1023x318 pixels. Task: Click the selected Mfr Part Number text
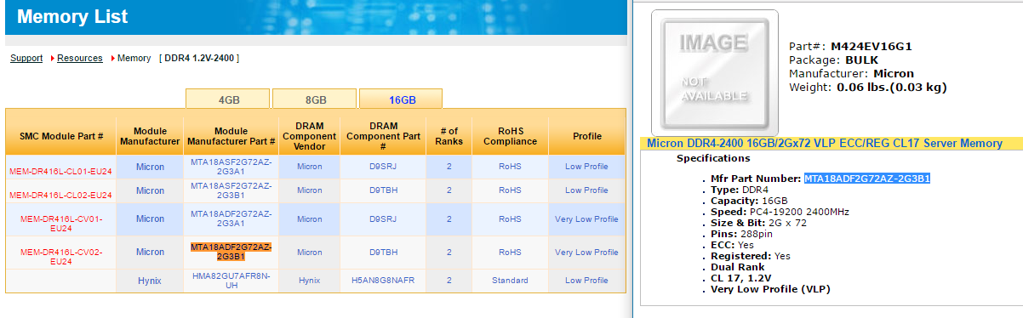[x=867, y=179]
